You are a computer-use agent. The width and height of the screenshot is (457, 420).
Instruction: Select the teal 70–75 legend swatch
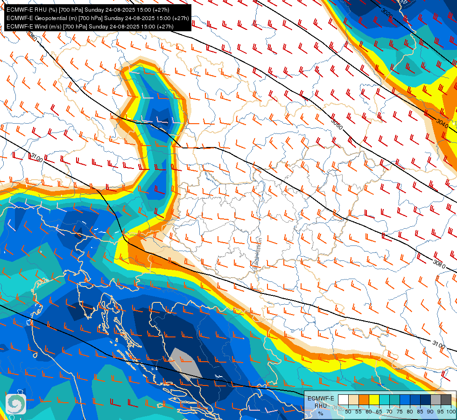(394, 399)
